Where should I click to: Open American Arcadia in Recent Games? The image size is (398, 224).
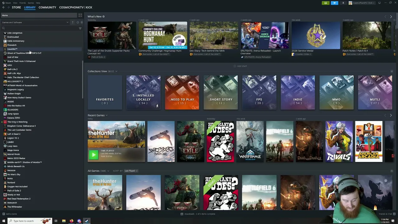point(369,142)
